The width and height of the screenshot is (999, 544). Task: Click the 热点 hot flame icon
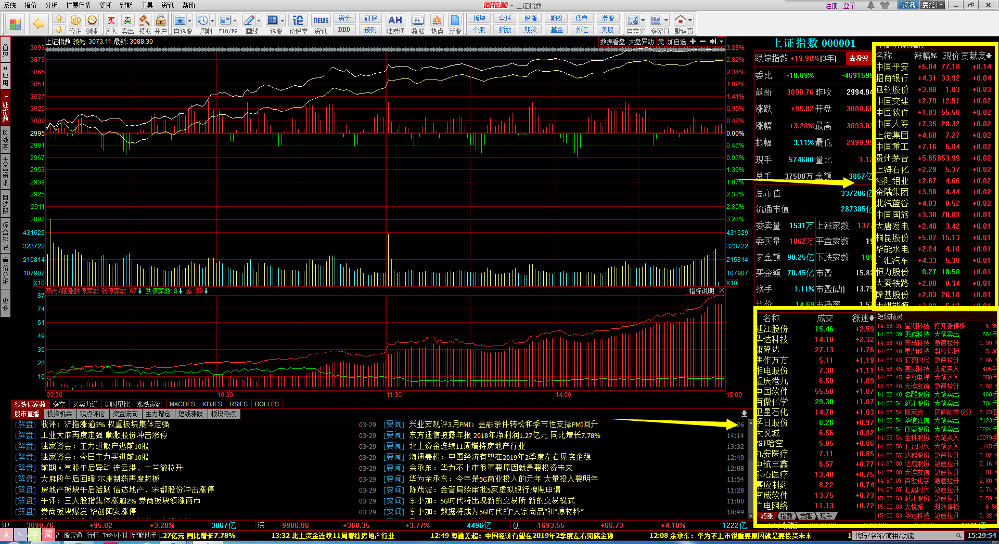click(x=437, y=20)
